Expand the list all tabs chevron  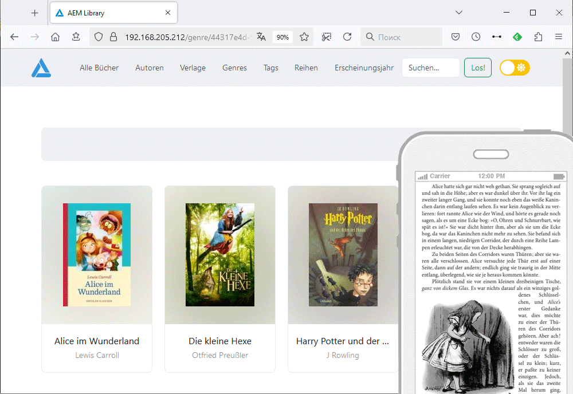458,13
